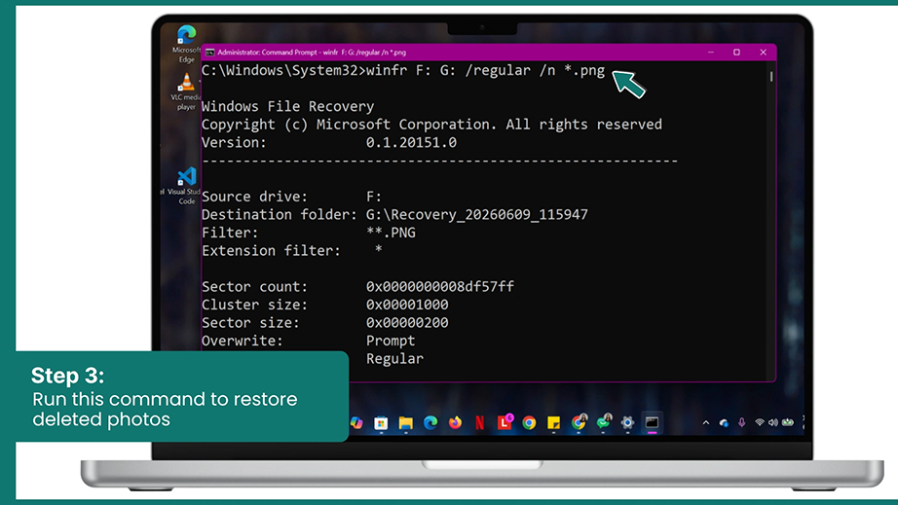
Task: Close the Command Prompt window
Action: pos(763,52)
